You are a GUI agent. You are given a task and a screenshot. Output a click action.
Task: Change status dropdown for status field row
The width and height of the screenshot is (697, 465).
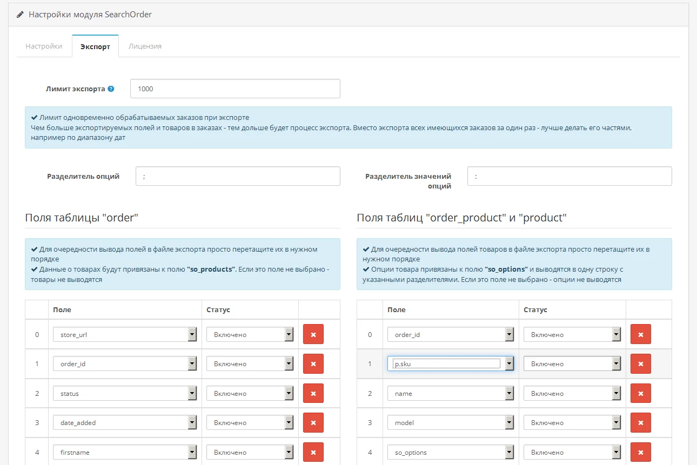250,393
